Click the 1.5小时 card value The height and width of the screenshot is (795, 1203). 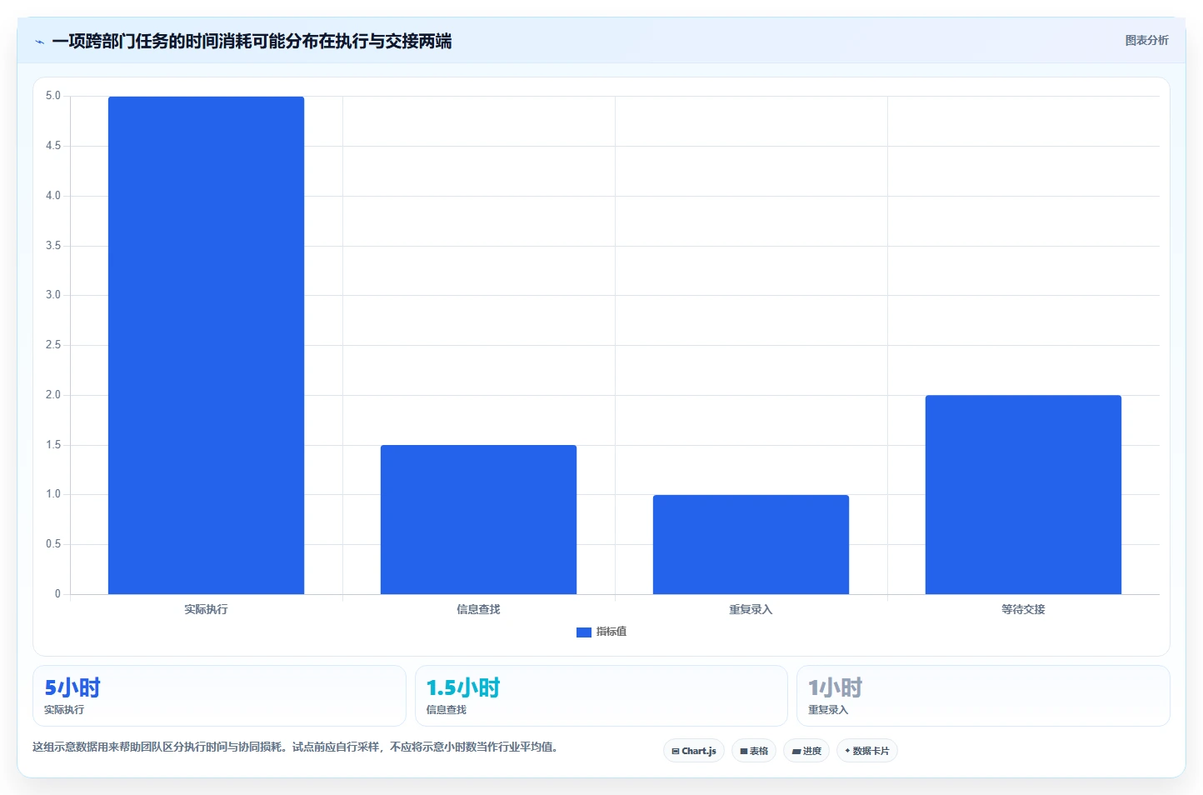(463, 687)
